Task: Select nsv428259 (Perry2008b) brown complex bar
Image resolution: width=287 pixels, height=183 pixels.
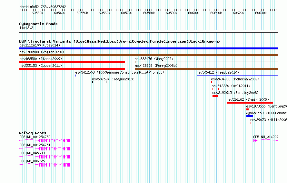Action: 206,69
